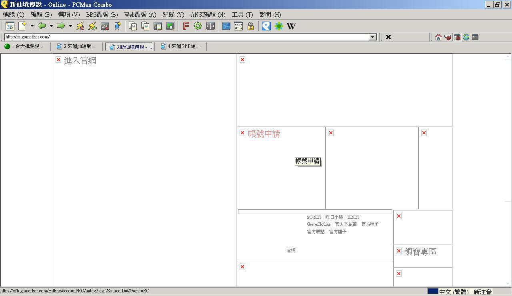Screen dimensions: 512x296
Task: Open the 編輯 menu
Action: click(41, 14)
